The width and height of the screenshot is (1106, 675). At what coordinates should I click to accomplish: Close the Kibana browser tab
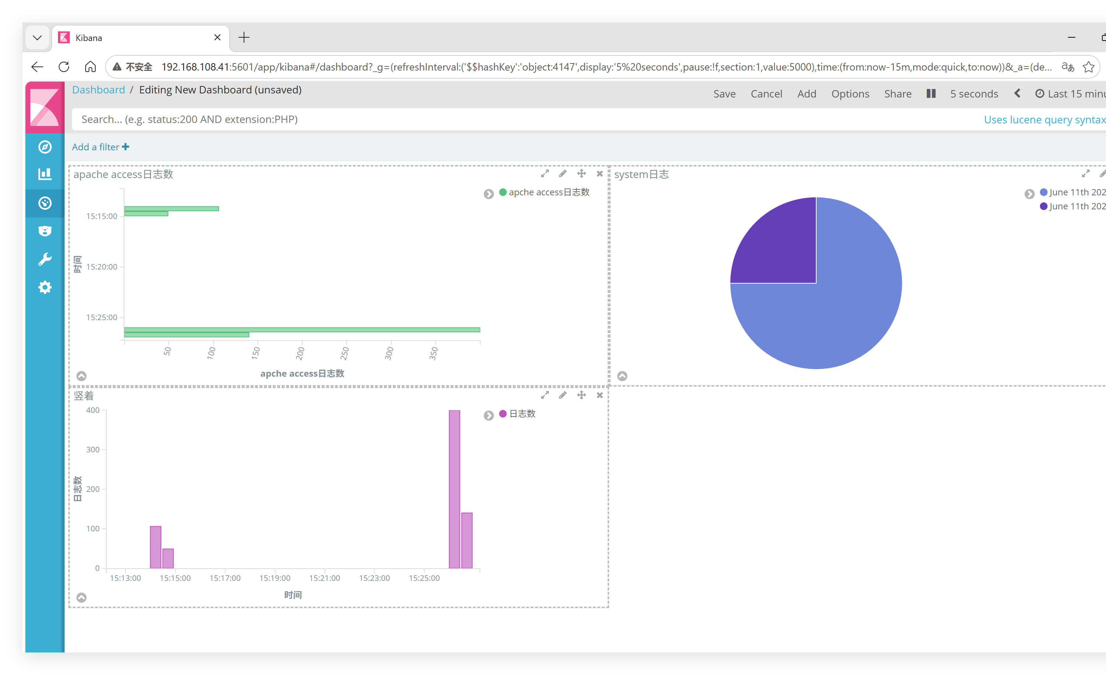217,38
